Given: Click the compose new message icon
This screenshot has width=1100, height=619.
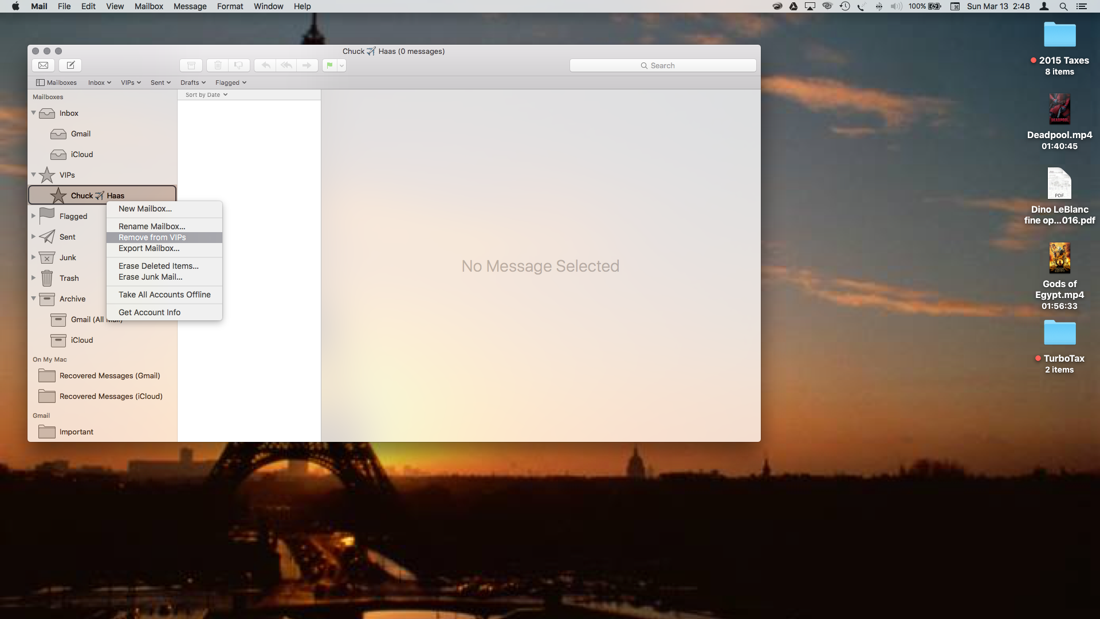Looking at the screenshot, I should [x=70, y=65].
